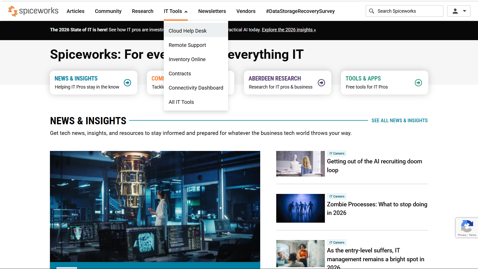
Task: Collapse the IT Tools dropdown menu
Action: (x=176, y=11)
